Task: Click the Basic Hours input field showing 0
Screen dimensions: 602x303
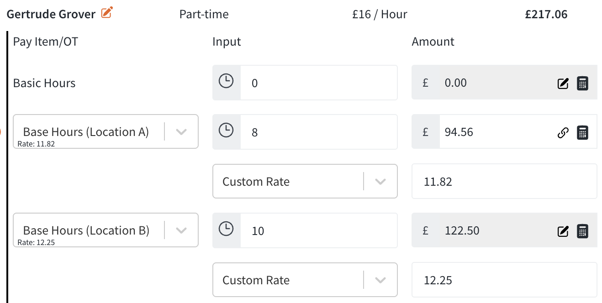Action: pos(318,83)
